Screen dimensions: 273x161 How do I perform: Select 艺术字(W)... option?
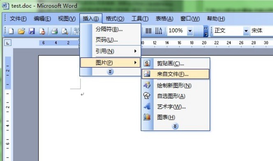[175, 107]
